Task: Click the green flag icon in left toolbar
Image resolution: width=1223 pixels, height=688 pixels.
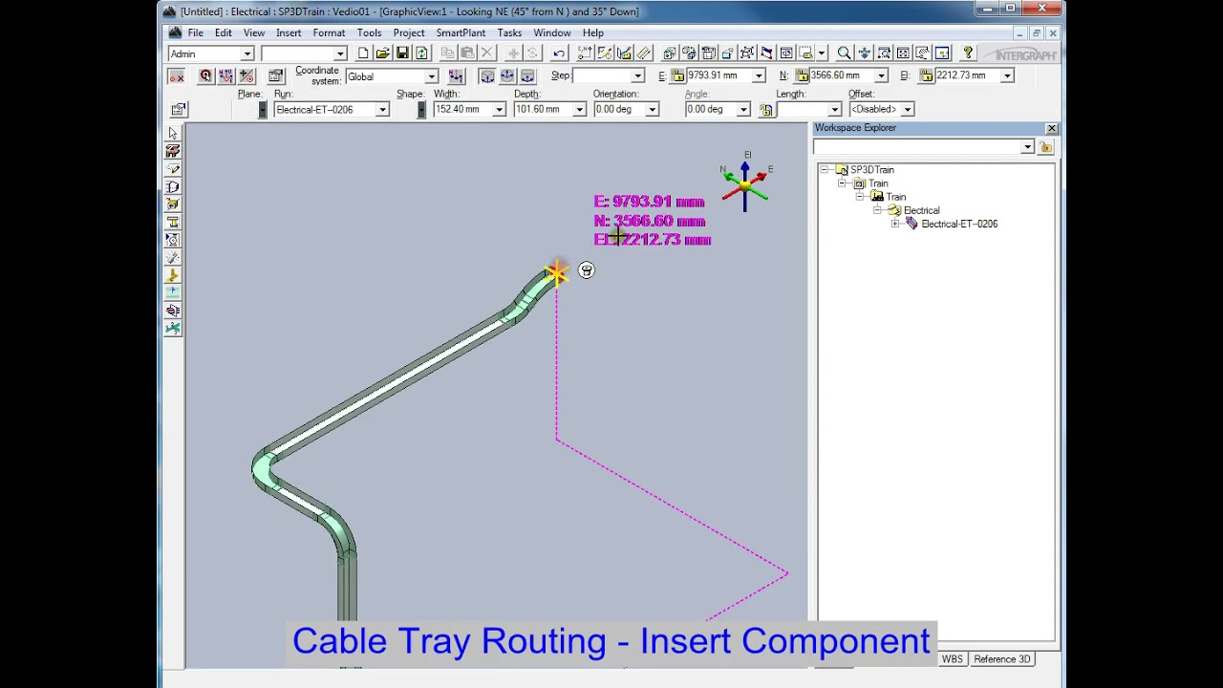Action: pyautogui.click(x=173, y=292)
